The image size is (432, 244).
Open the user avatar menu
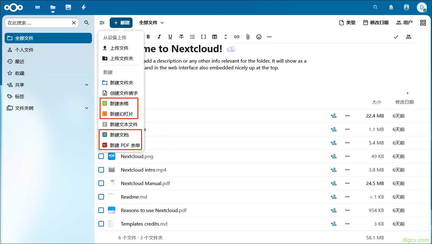422,7
